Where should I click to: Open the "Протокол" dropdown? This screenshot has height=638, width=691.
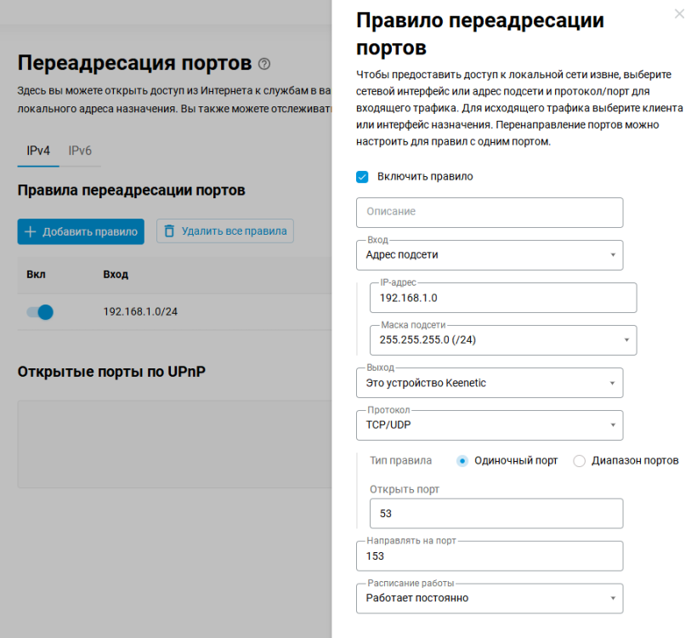pyautogui.click(x=489, y=425)
